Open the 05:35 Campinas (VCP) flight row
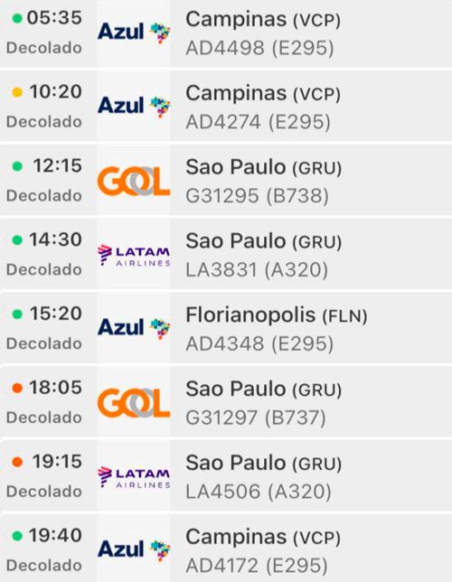Viewport: 452px width, 582px height. 226,33
